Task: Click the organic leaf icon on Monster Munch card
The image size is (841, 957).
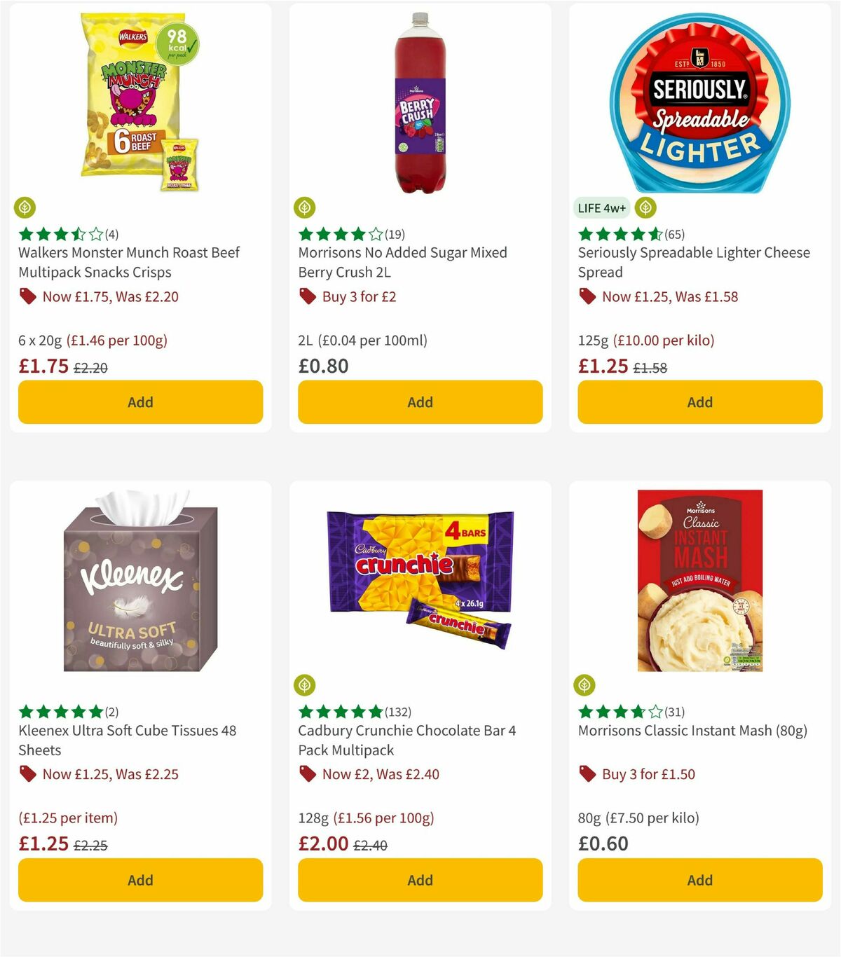Action: point(25,207)
